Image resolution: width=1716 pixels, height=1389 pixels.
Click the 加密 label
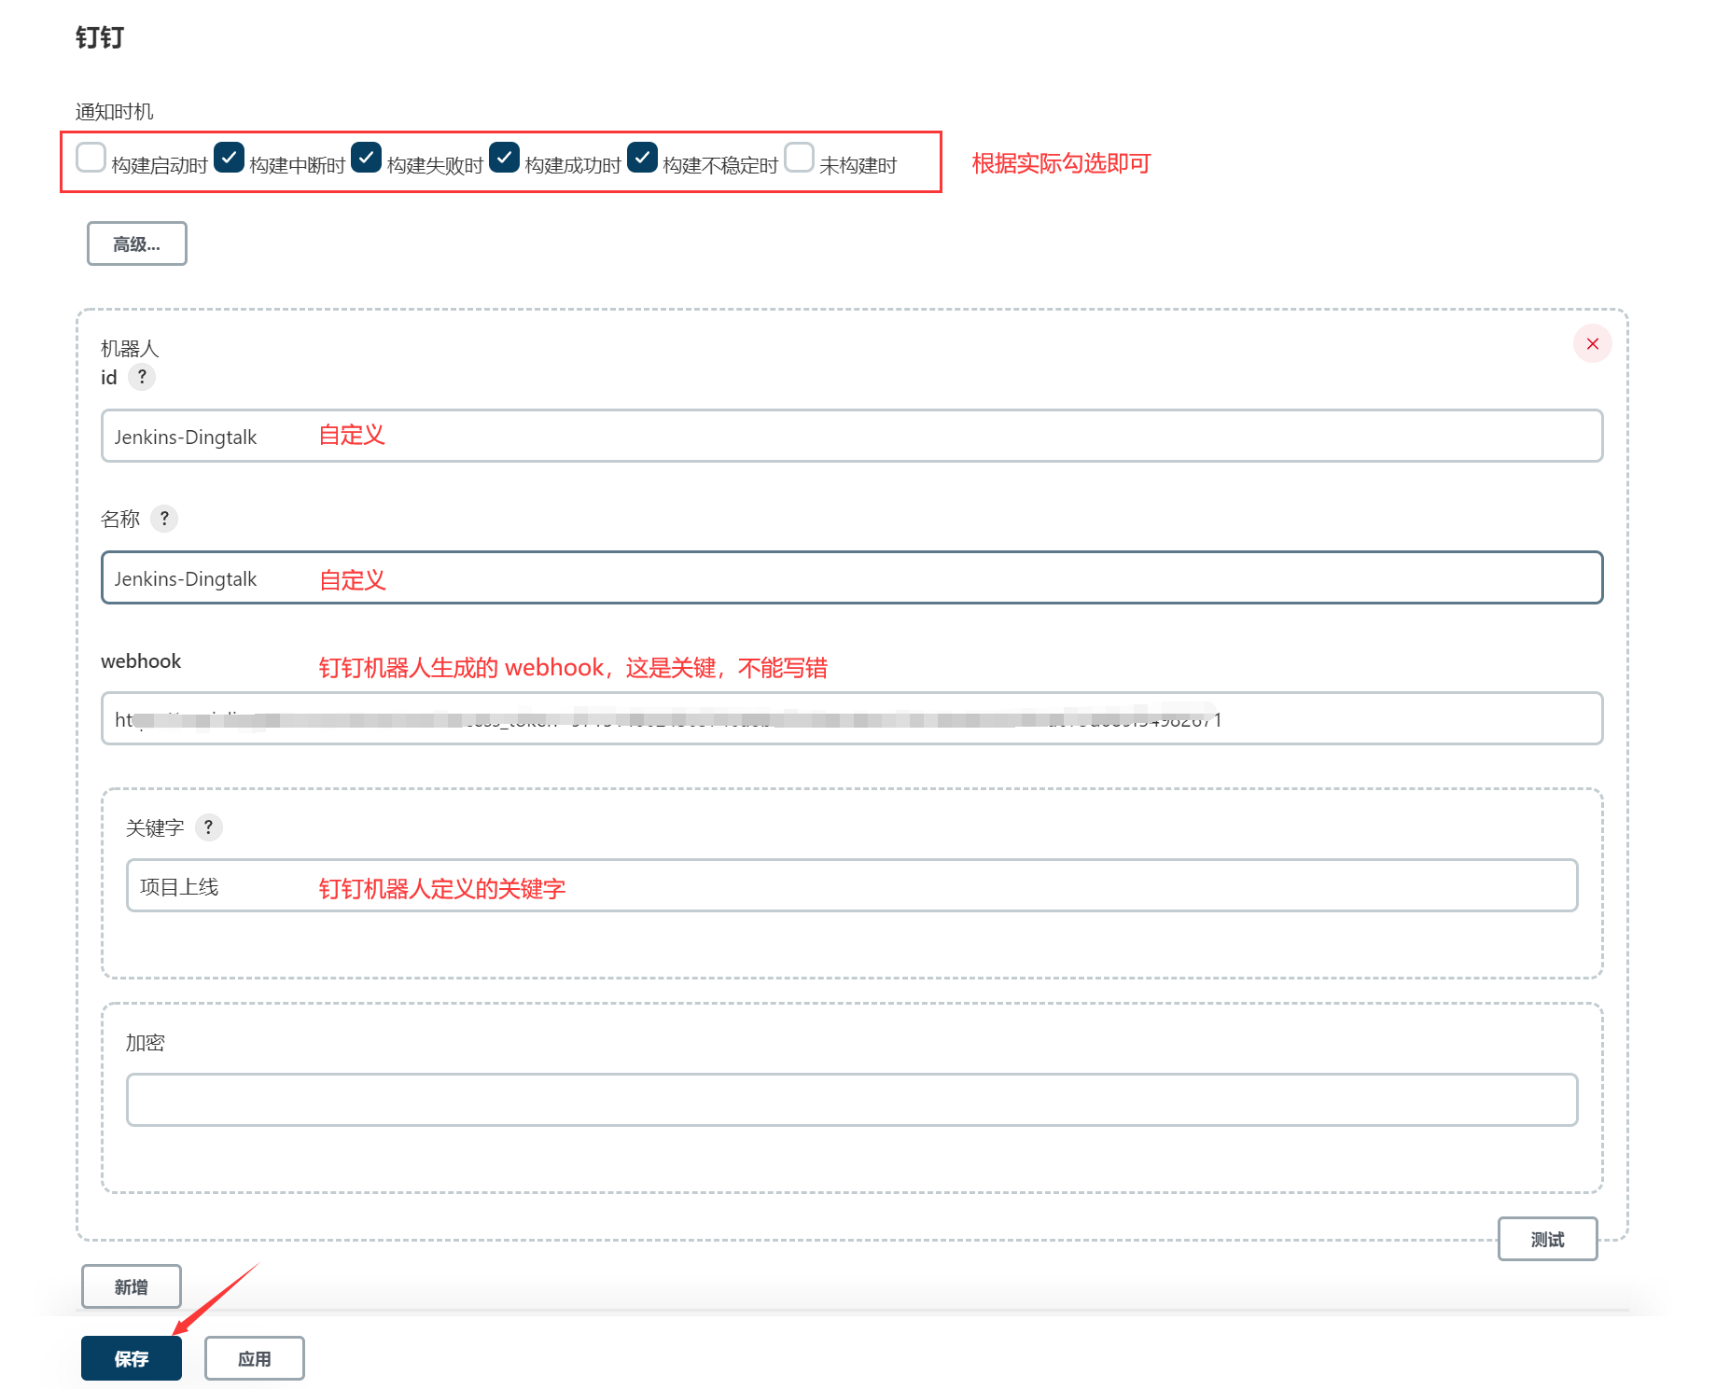click(146, 1042)
